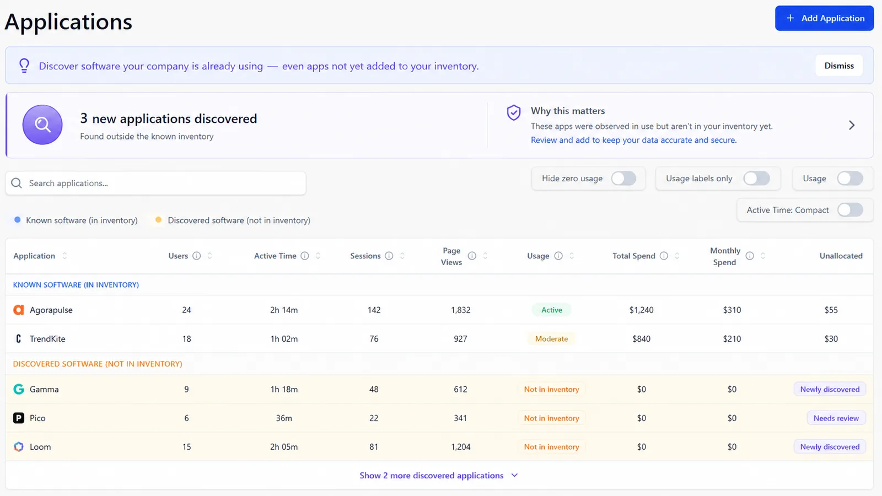
Task: Click the Discovered Software (Not In Inventory) header
Action: pos(98,364)
